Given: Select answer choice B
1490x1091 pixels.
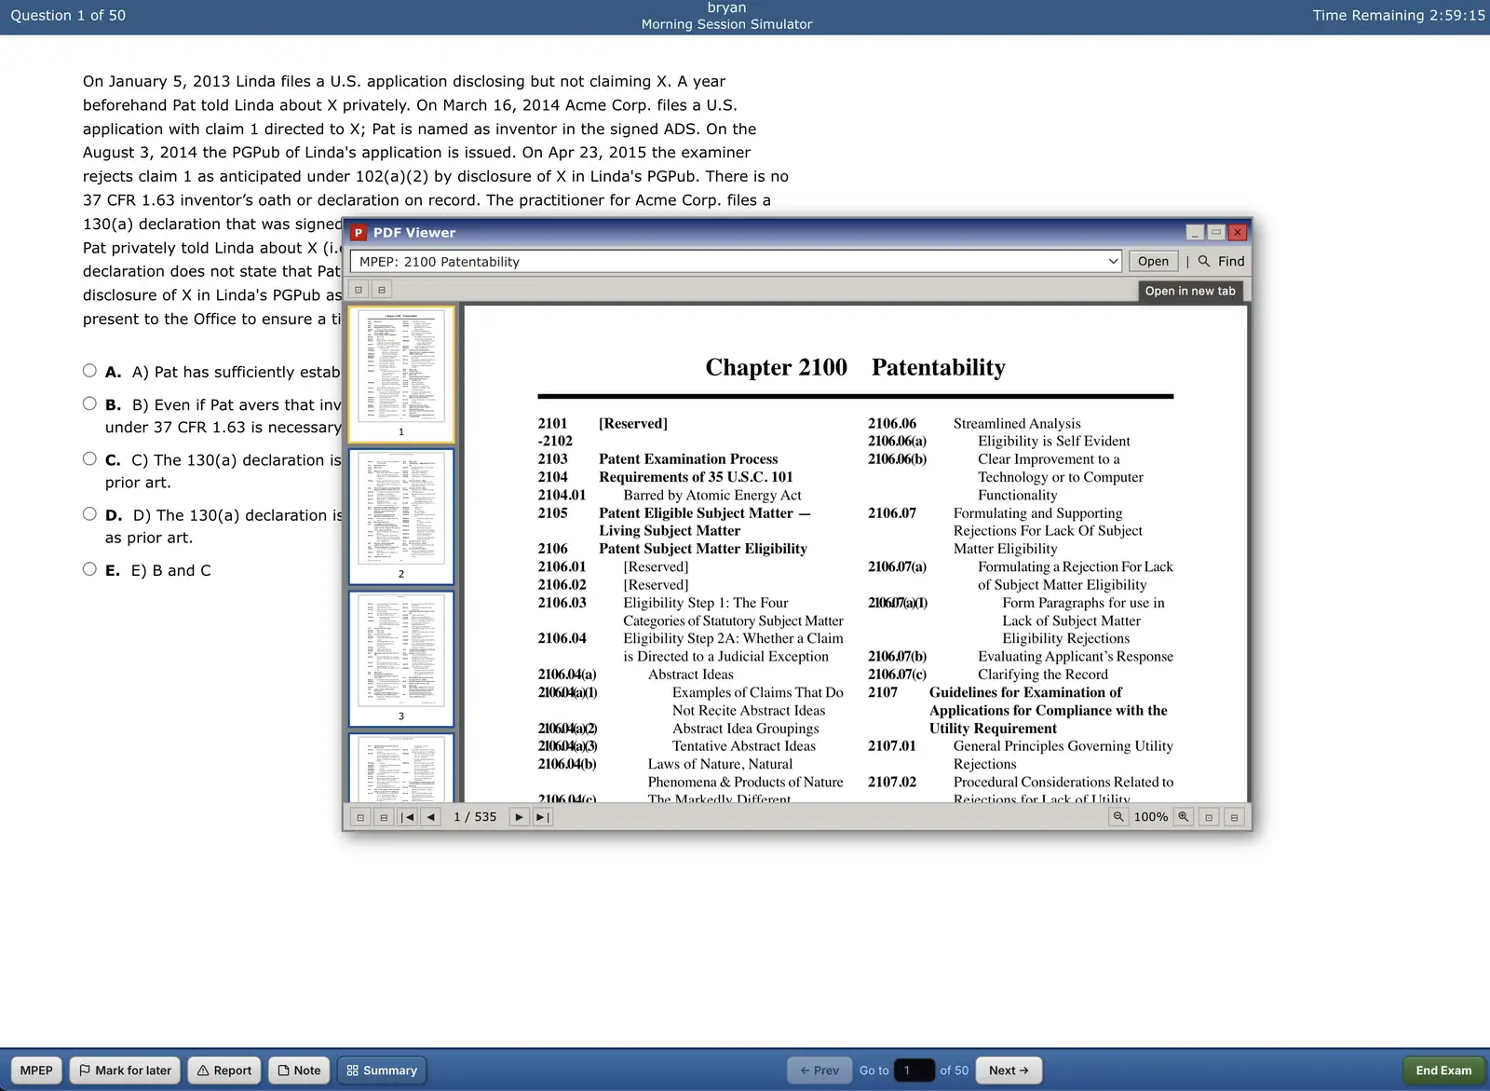Looking at the screenshot, I should [x=89, y=403].
